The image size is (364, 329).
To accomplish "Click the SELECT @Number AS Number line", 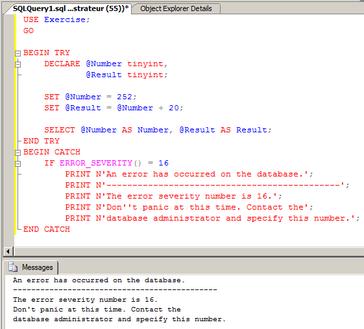I will click(158, 130).
